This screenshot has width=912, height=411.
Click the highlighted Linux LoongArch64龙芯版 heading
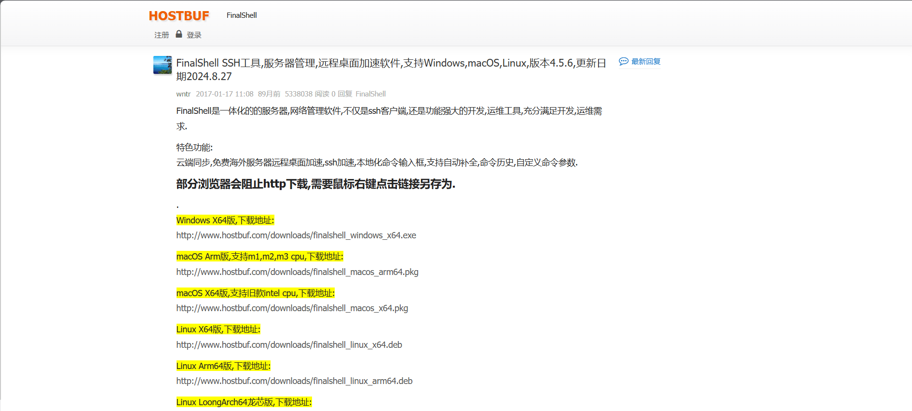coord(244,402)
